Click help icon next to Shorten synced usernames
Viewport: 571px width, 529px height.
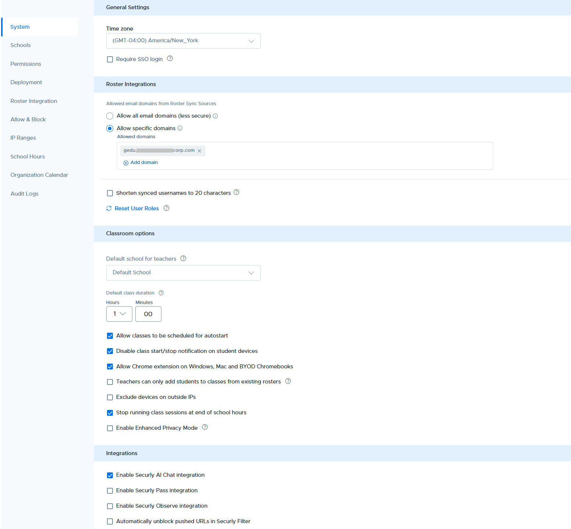coord(236,192)
